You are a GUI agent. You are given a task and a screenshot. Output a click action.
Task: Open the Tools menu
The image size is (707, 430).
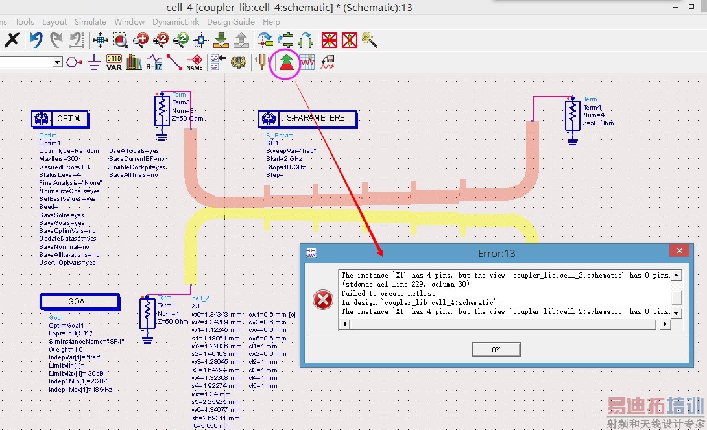25,21
